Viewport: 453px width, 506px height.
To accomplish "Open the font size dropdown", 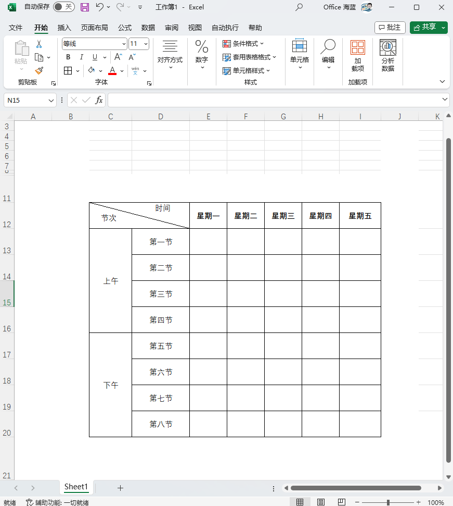I will [146, 44].
